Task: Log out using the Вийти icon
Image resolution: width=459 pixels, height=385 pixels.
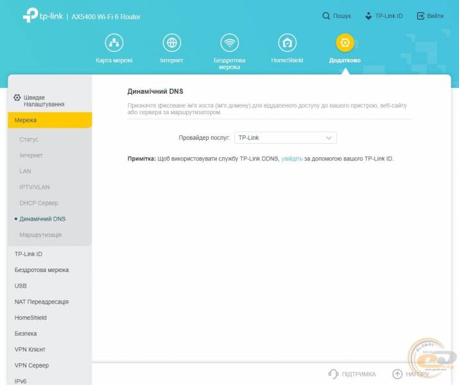Action: pos(420,16)
